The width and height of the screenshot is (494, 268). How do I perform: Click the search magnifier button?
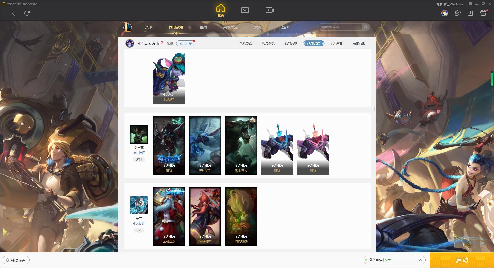[x=366, y=27]
